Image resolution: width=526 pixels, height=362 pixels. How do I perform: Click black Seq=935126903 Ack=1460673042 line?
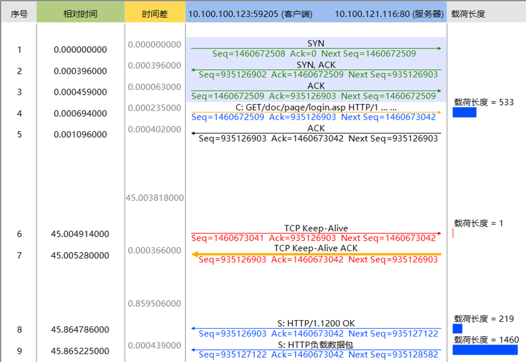pyautogui.click(x=318, y=138)
